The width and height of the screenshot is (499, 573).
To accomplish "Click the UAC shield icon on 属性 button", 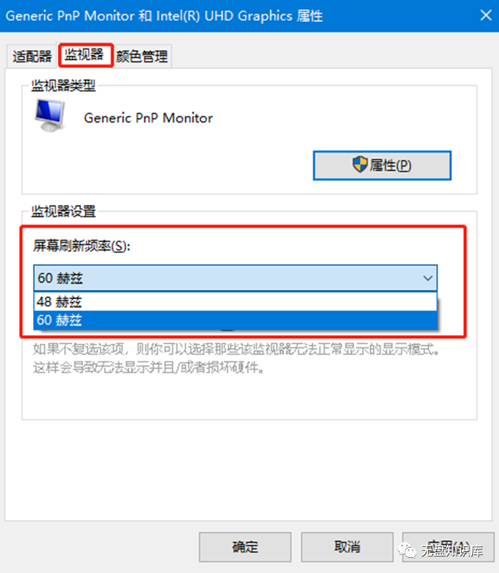I will tap(360, 165).
